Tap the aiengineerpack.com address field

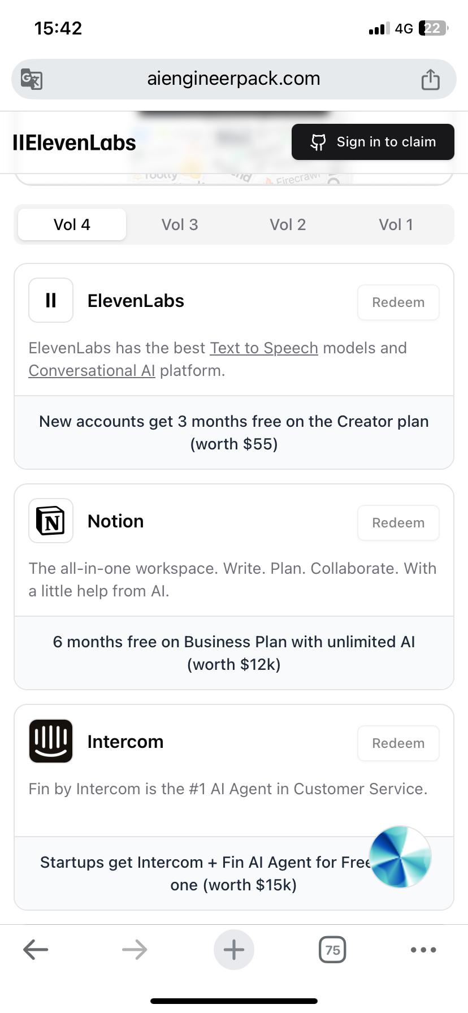pos(234,79)
